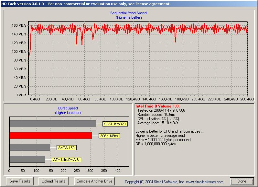
Task: Click the '68,4GB' axis label
Action: [x=84, y=99]
